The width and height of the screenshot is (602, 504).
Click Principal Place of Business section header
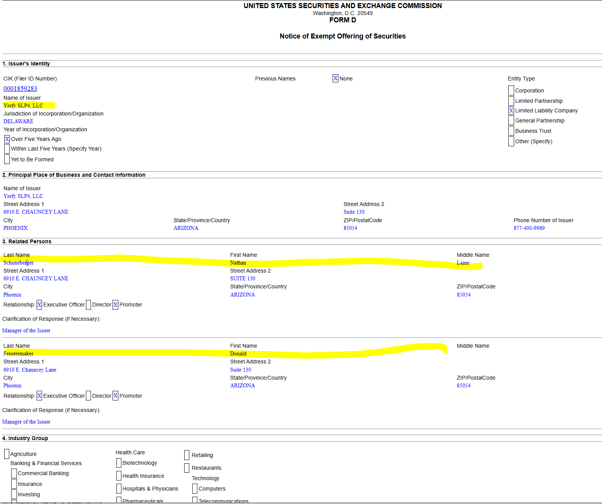pyautogui.click(x=74, y=175)
